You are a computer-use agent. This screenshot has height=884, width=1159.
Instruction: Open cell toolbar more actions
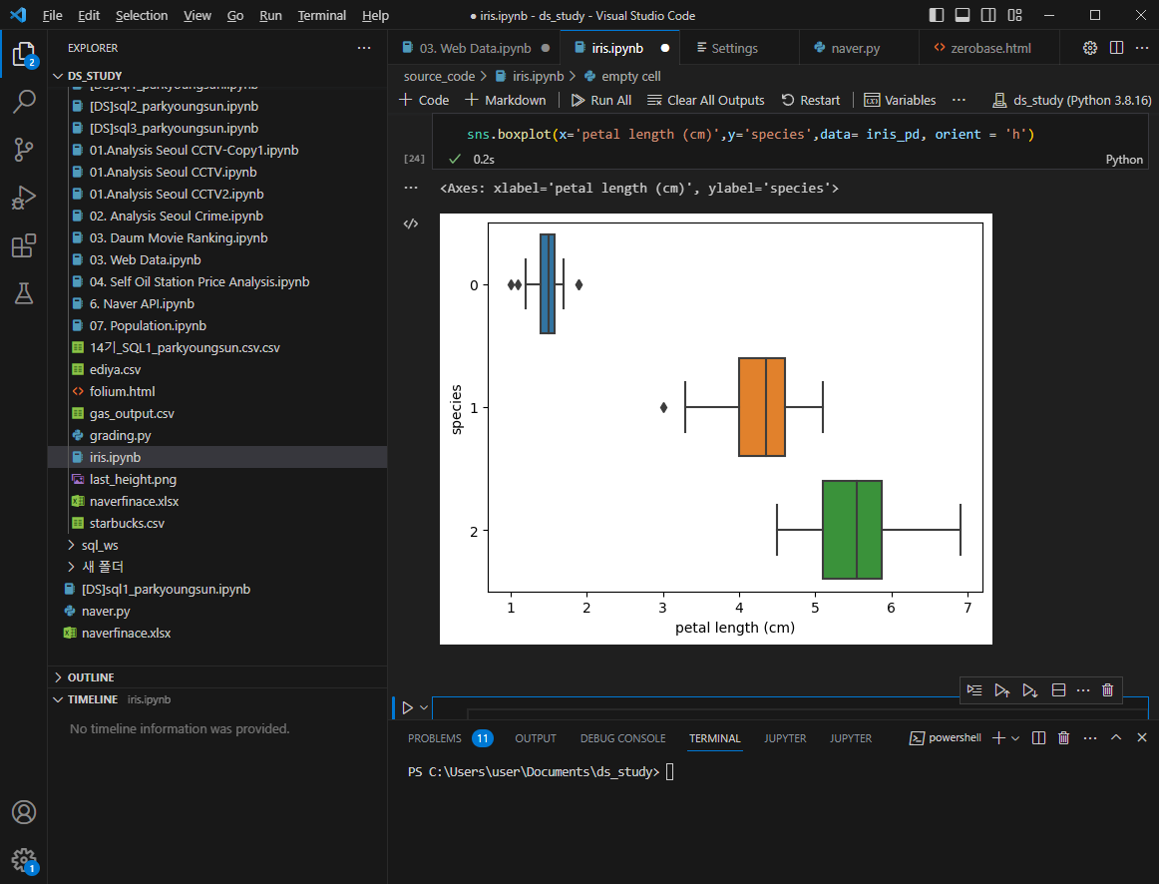[x=1083, y=690]
